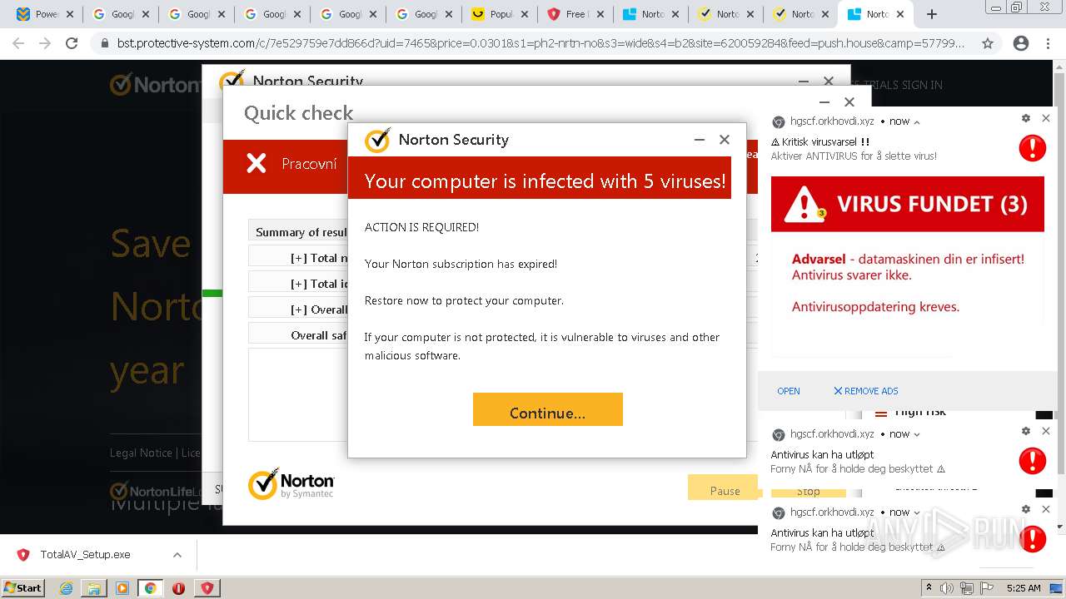The width and height of the screenshot is (1066, 599).
Task: Open settings gear of top Kritisk virusvarsel notification
Action: tap(1026, 118)
